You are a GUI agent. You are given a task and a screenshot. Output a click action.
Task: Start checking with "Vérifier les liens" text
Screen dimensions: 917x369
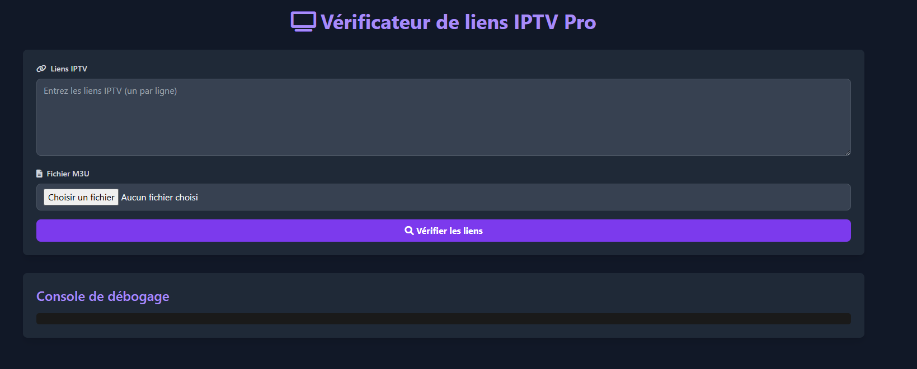(449, 231)
